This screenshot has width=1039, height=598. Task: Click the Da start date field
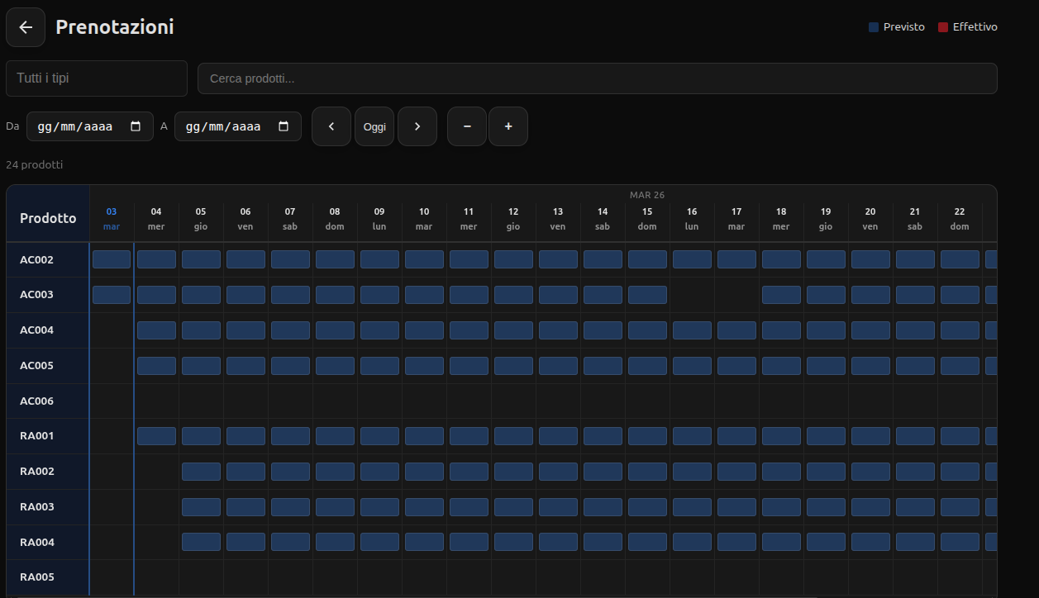point(90,126)
